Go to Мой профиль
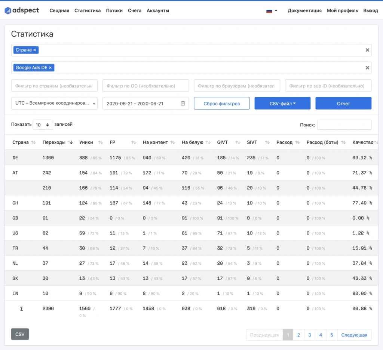383x350 pixels. pyautogui.click(x=342, y=10)
